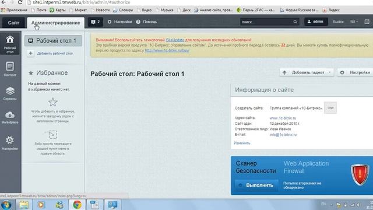Screen dimensions: 373x210
Task: Click the Logo thumbnail in site info
Action: click(x=330, y=107)
